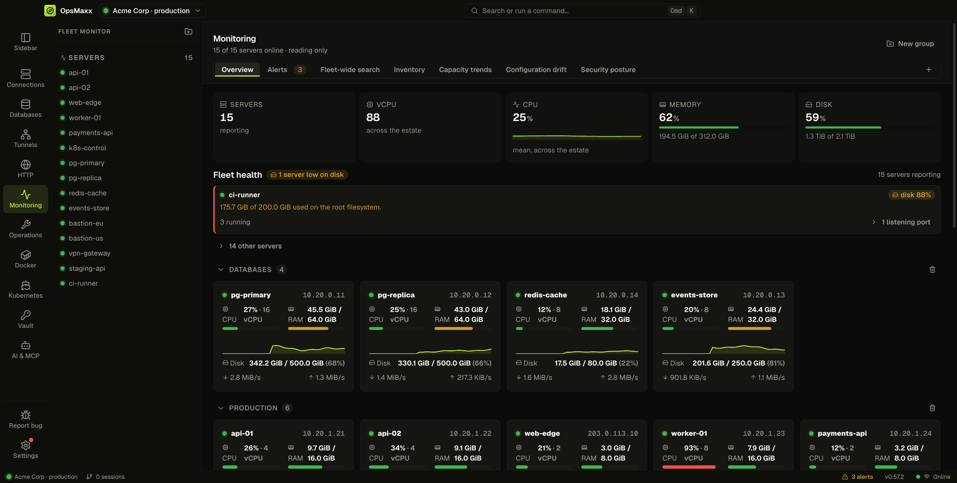Click the 1 server low on disk badge
The height and width of the screenshot is (483, 957).
pos(307,175)
